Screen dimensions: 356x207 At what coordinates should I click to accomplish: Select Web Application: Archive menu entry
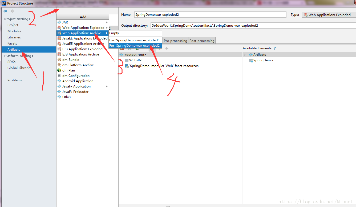[83, 33]
